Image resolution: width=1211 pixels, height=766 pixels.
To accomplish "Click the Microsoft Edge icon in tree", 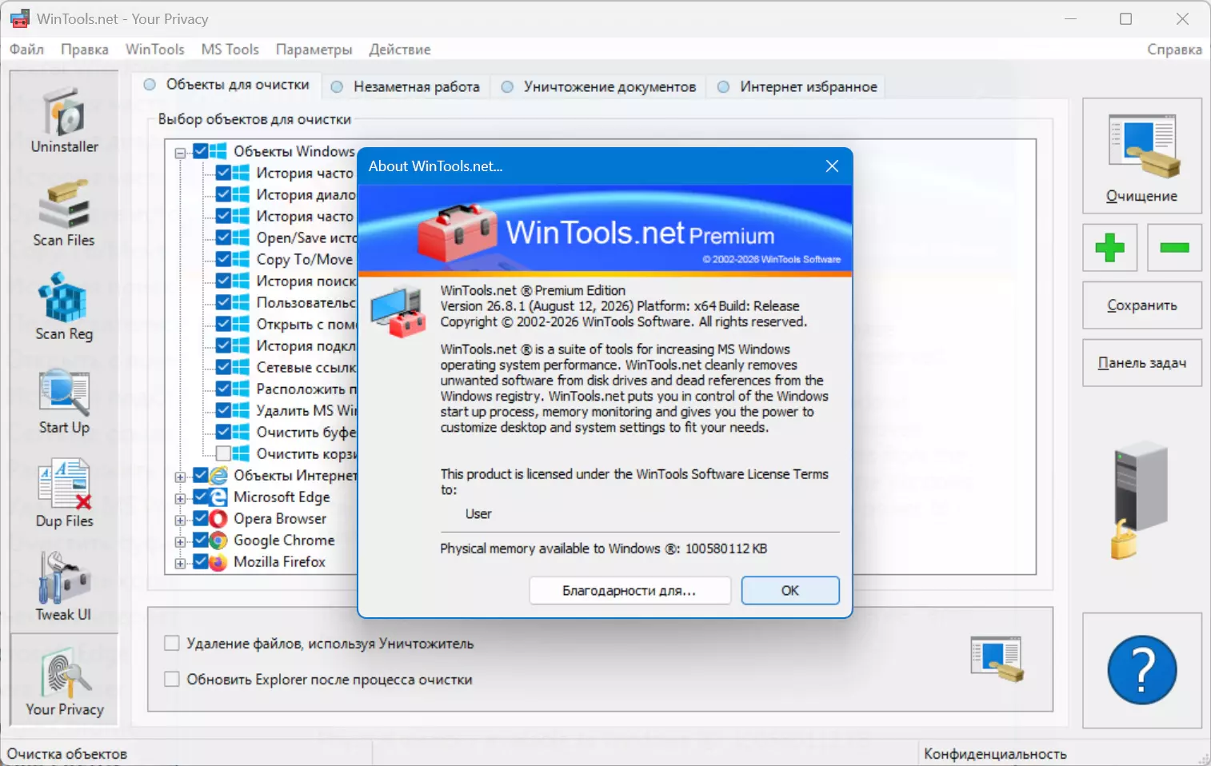I will [218, 497].
